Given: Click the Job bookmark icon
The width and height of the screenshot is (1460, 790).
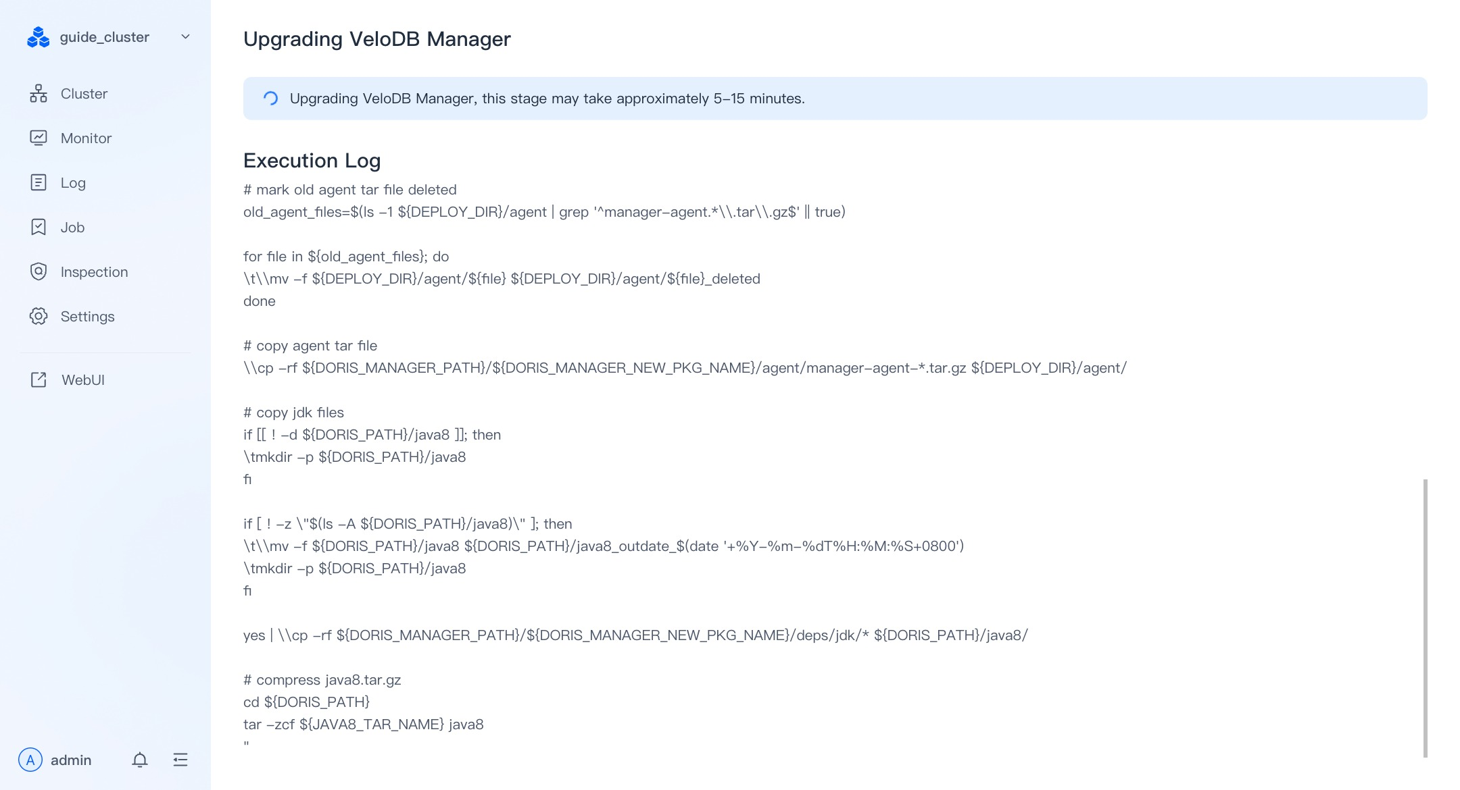Looking at the screenshot, I should (39, 227).
